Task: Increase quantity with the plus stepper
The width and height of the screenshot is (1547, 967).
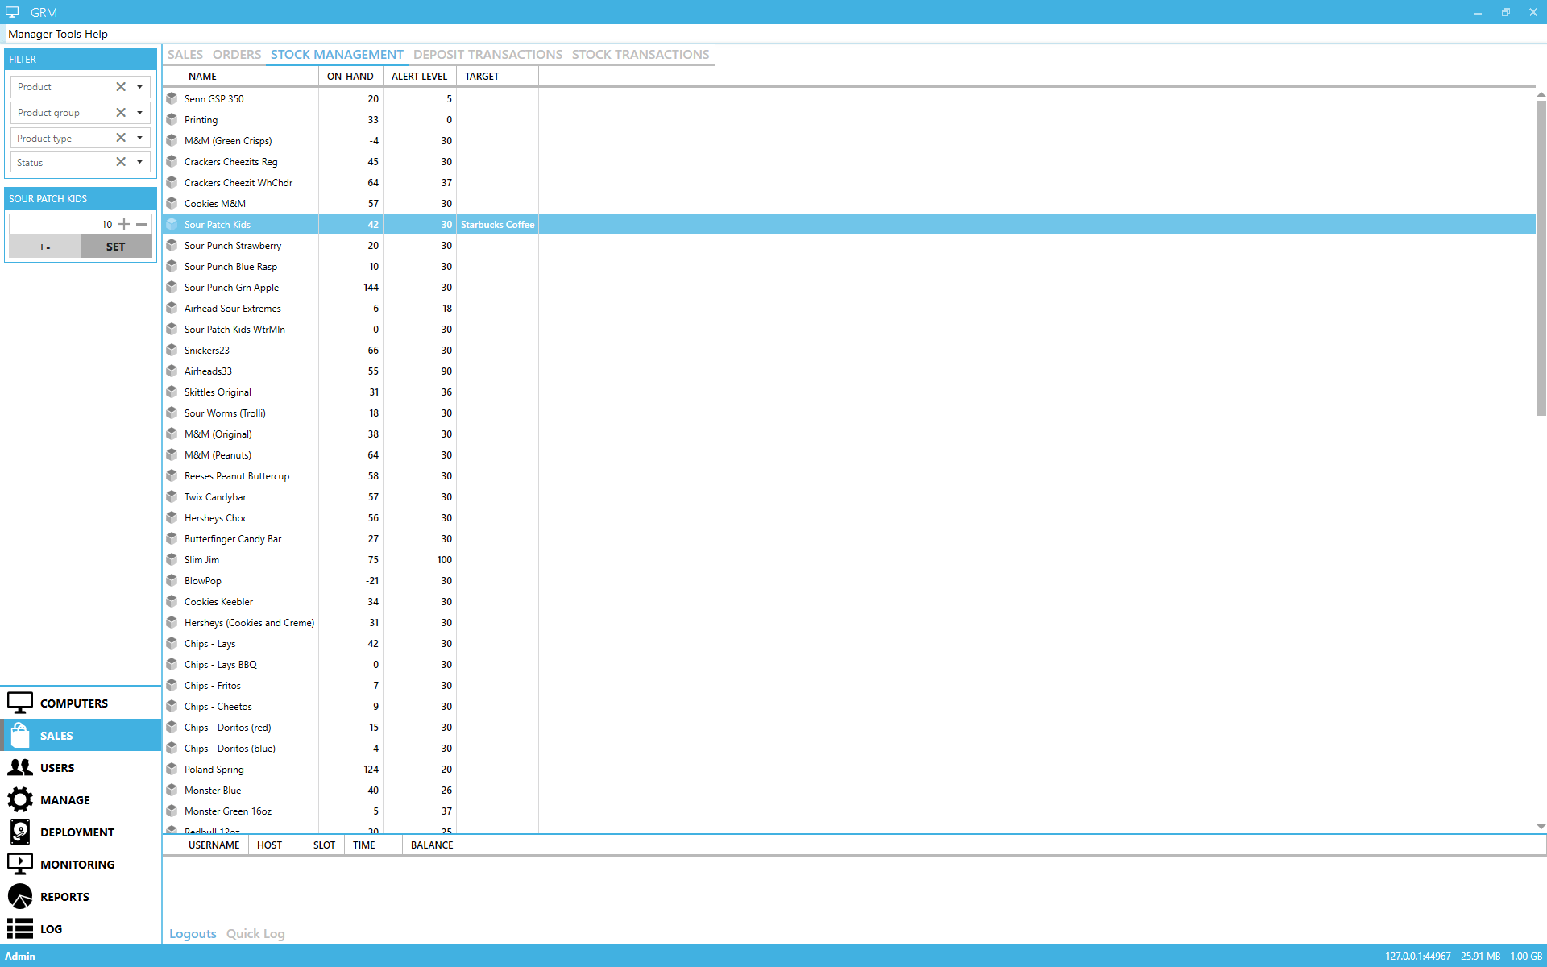Action: (x=124, y=224)
